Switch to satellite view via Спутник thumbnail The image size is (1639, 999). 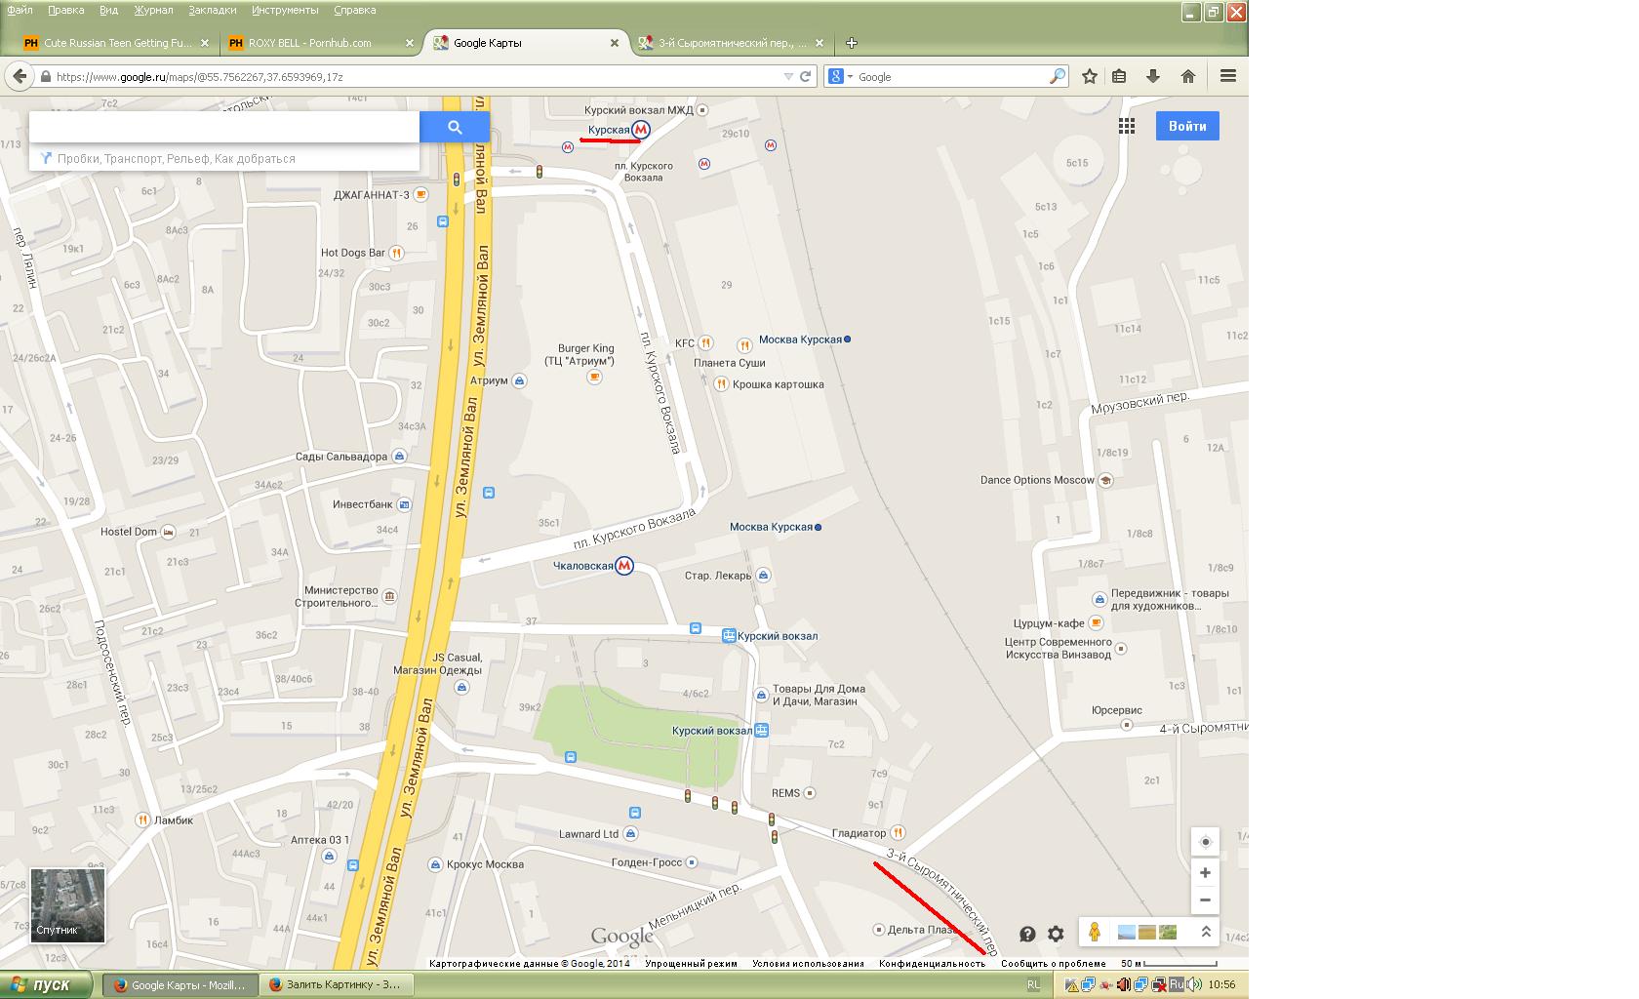(x=67, y=906)
